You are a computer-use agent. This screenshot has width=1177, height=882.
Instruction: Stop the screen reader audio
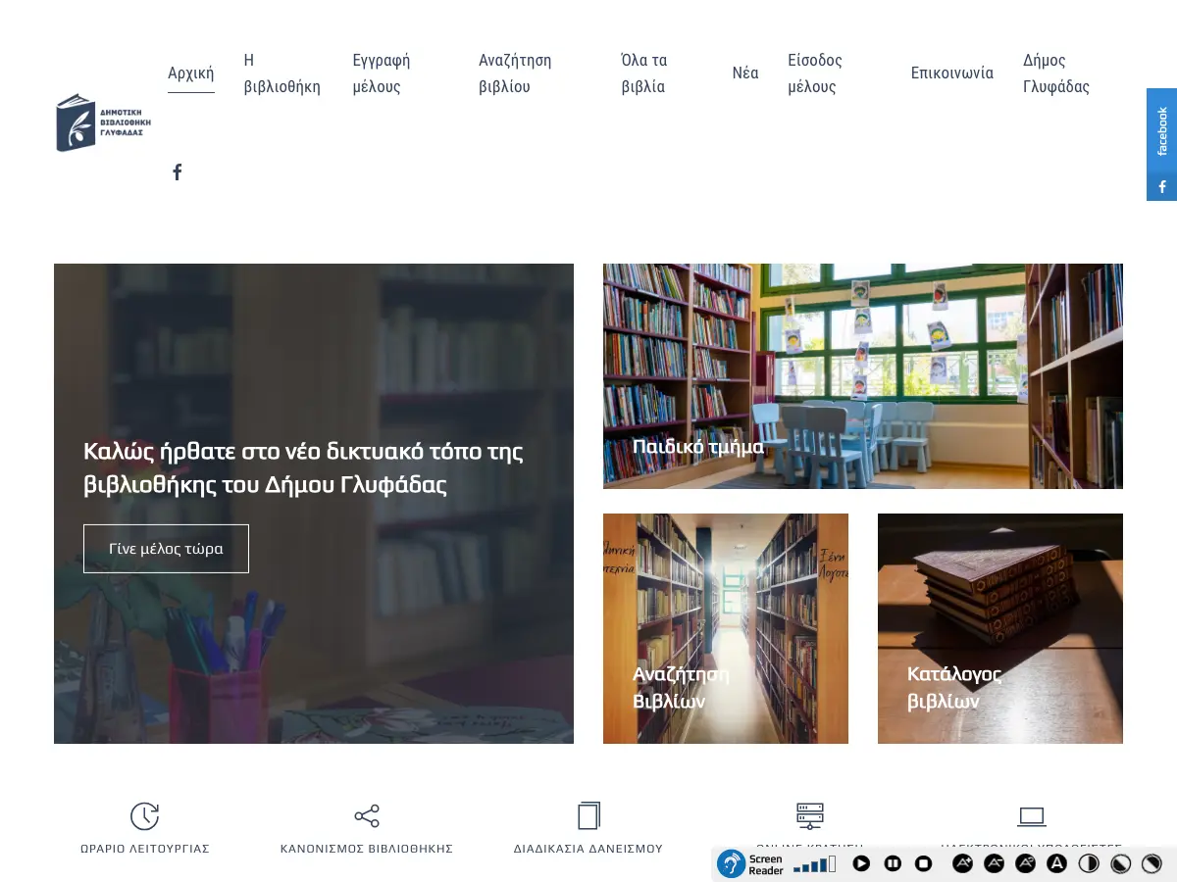click(924, 863)
